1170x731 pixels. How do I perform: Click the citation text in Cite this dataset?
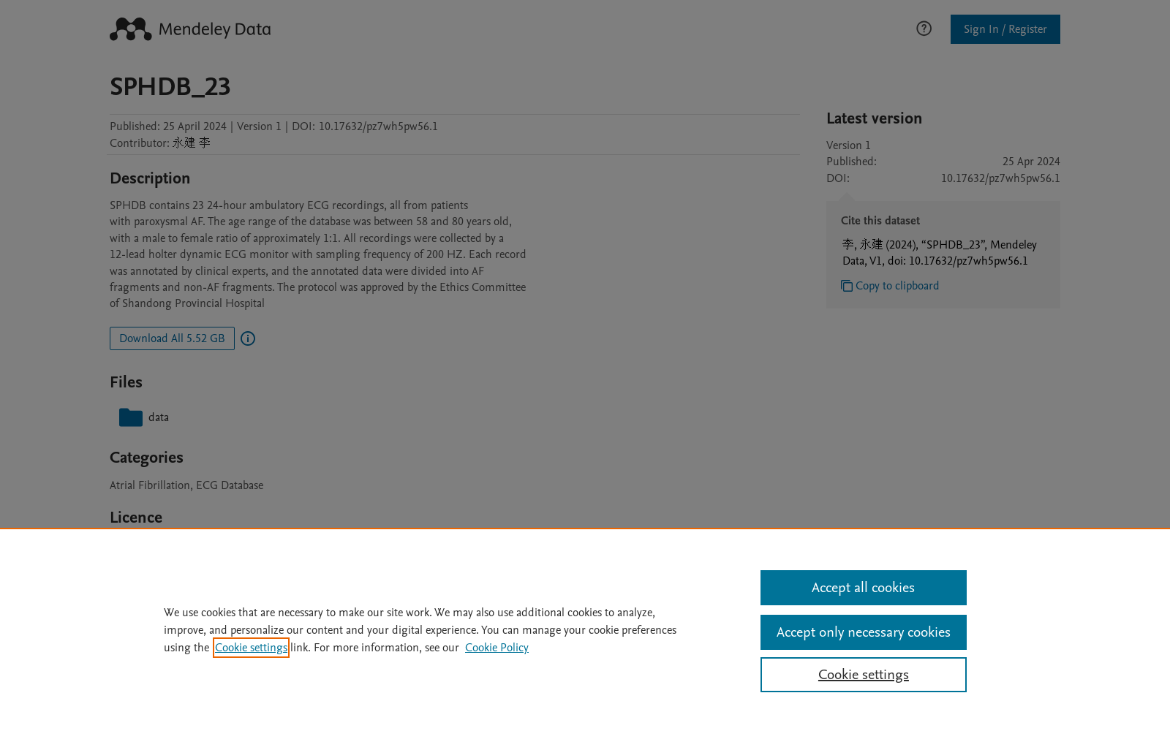[940, 253]
